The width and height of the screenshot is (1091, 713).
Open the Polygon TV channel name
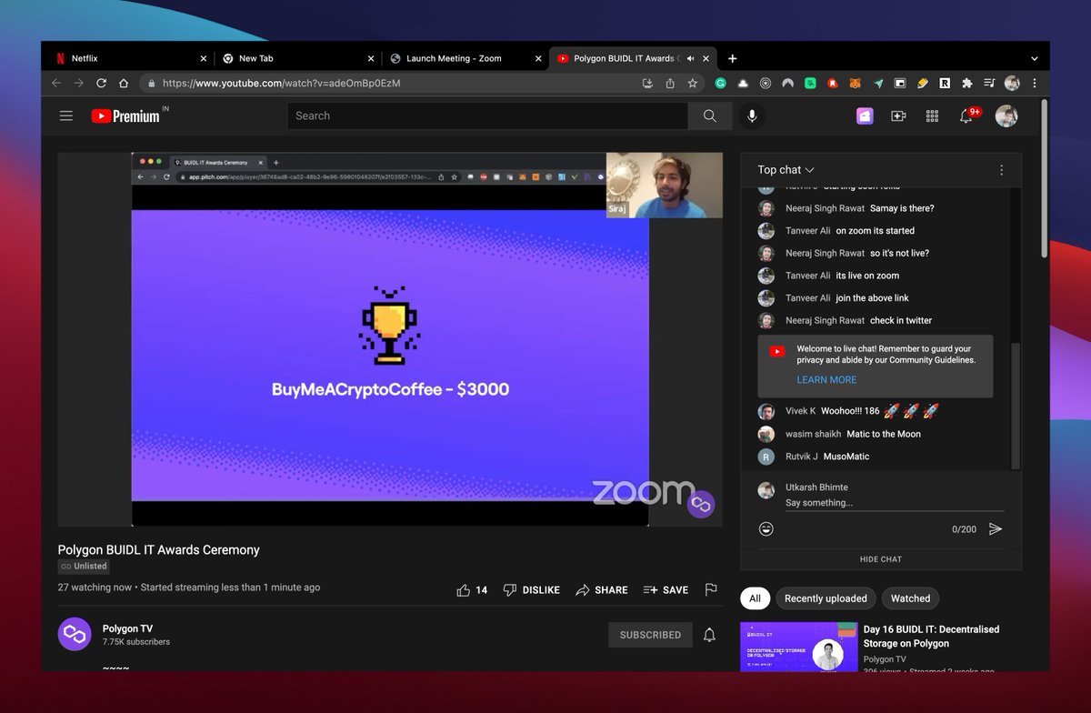pyautogui.click(x=128, y=628)
